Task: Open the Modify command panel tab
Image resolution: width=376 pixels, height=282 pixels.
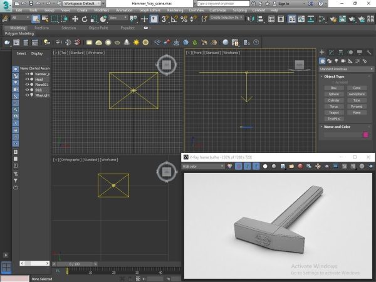Action: 331,52
